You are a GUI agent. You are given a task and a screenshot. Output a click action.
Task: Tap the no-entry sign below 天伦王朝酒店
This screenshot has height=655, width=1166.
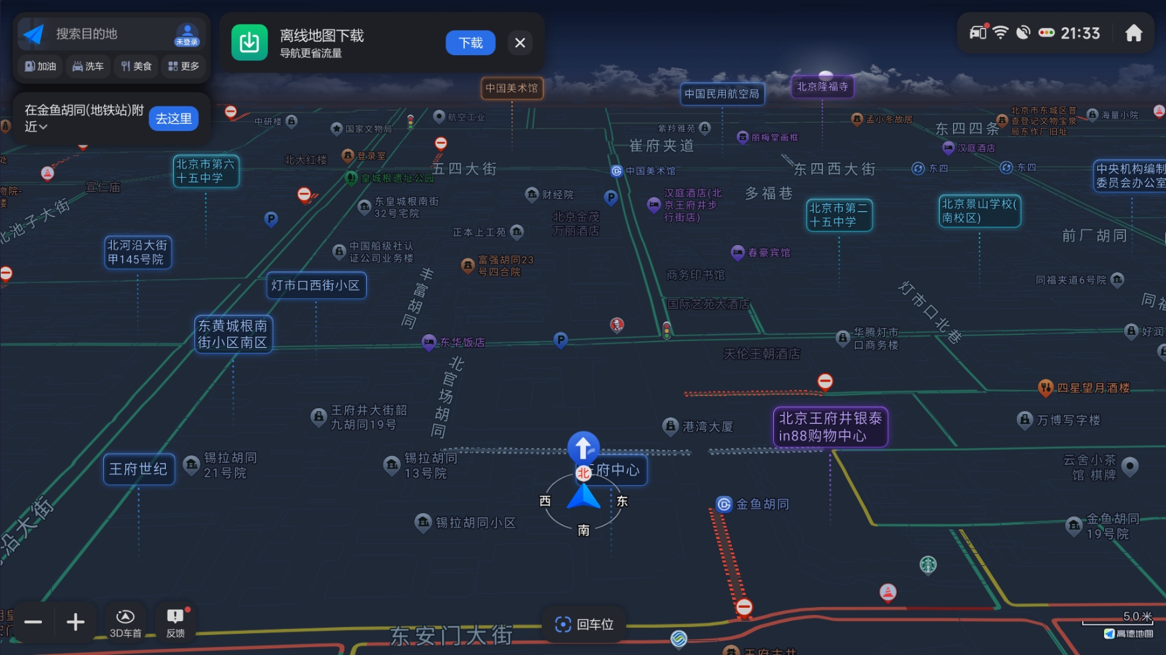(x=825, y=381)
